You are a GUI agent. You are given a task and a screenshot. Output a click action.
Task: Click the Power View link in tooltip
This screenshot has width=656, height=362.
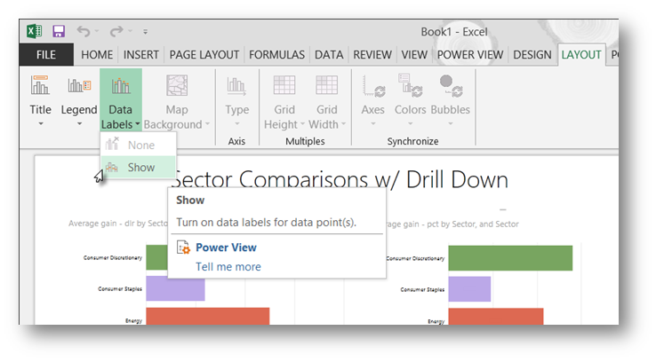coord(226,248)
